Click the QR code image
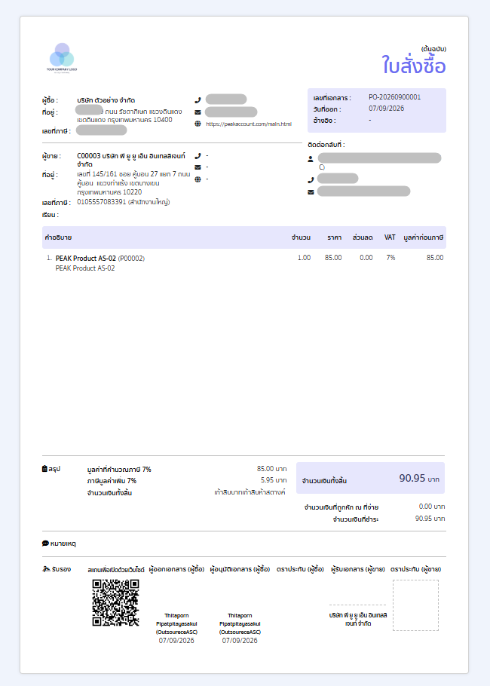 pyautogui.click(x=115, y=602)
